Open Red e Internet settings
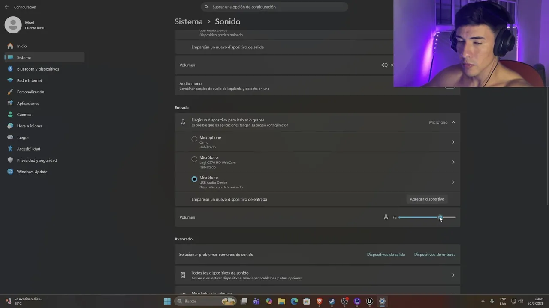This screenshot has height=308, width=549. pyautogui.click(x=44, y=80)
